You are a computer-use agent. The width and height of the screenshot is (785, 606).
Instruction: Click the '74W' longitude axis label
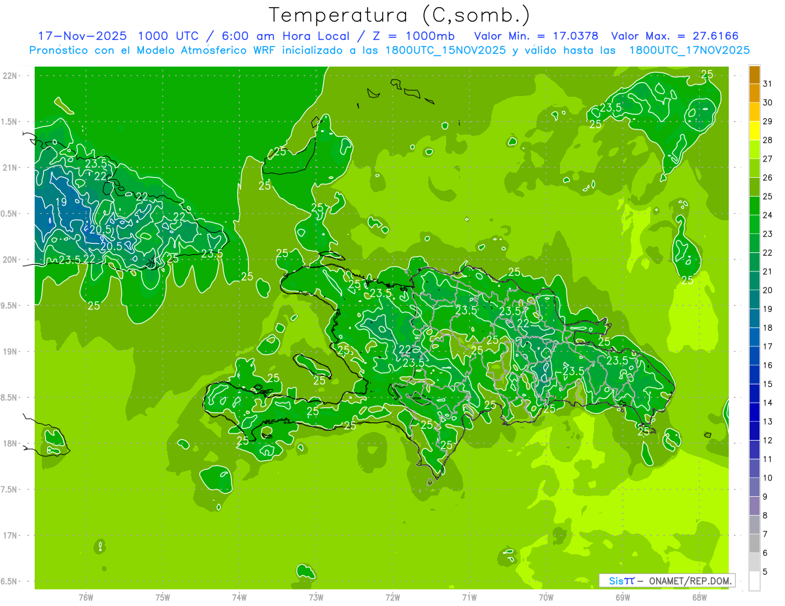(x=239, y=597)
